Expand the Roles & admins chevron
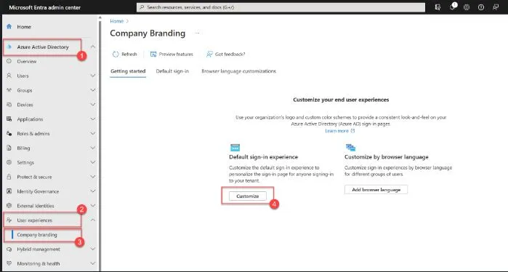The image size is (508, 272). [x=93, y=134]
